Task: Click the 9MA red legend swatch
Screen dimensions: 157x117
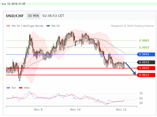Action: point(21,88)
